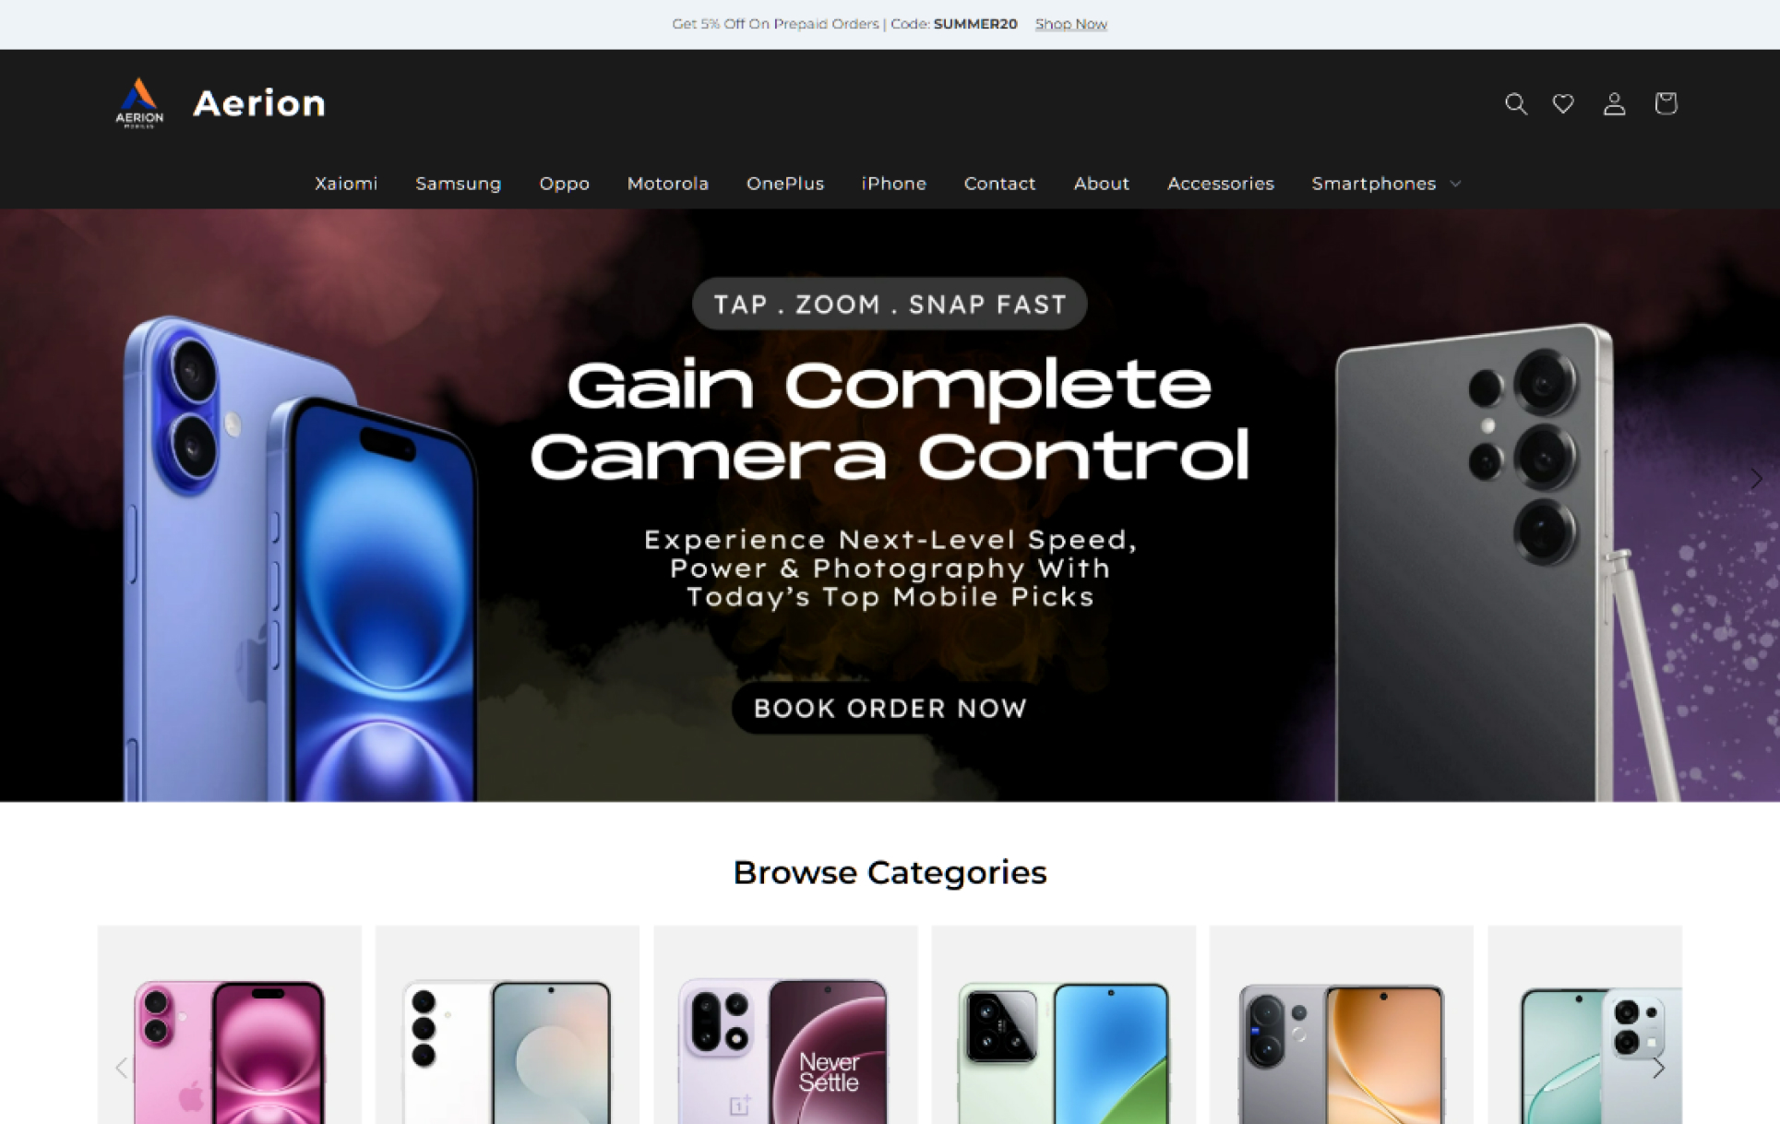Go to the Xiaomi menu item
The width and height of the screenshot is (1780, 1124).
tap(346, 184)
